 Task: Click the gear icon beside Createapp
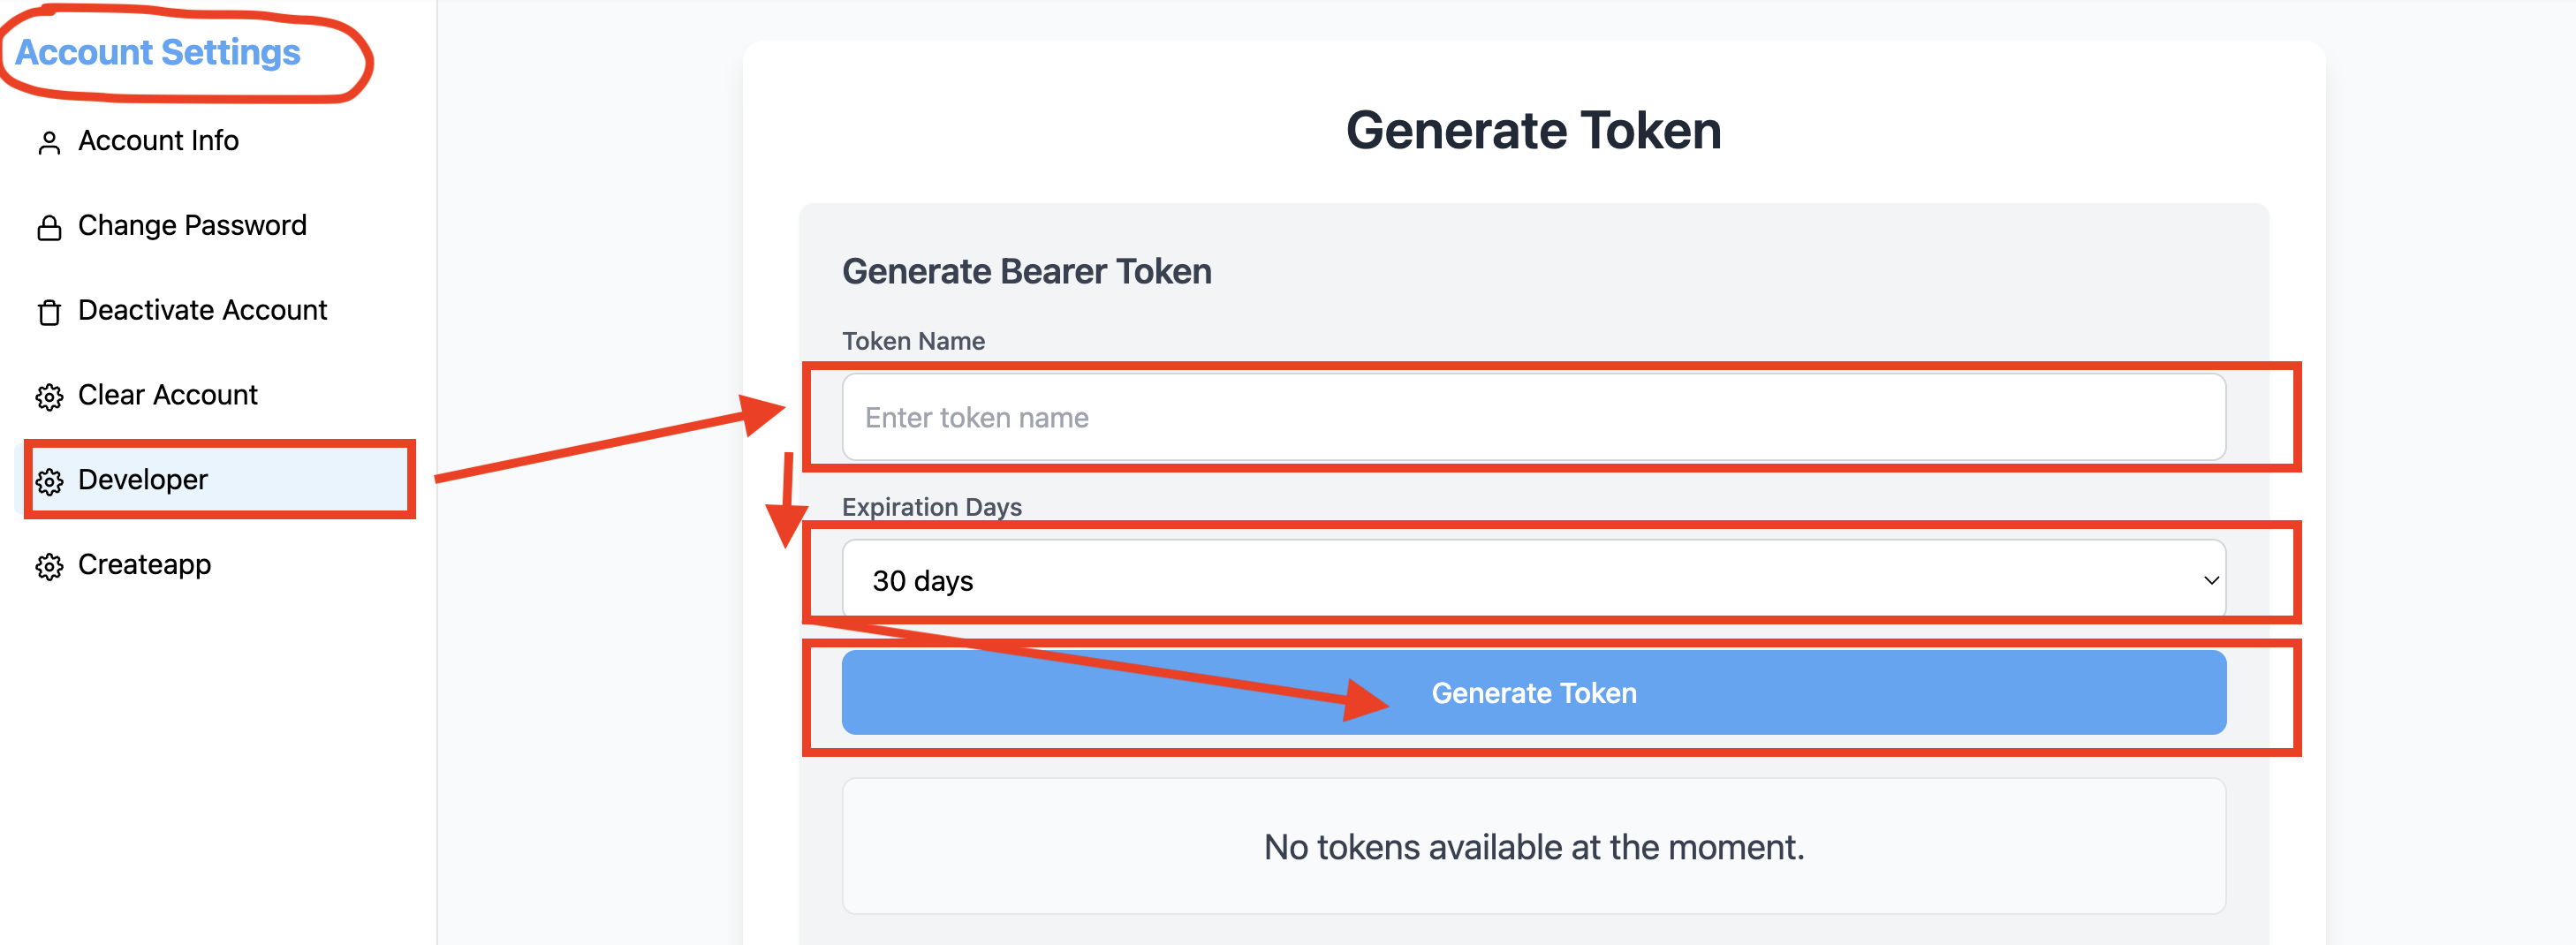point(47,565)
